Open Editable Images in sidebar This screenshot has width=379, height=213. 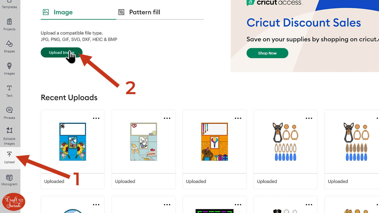pyautogui.click(x=9, y=136)
